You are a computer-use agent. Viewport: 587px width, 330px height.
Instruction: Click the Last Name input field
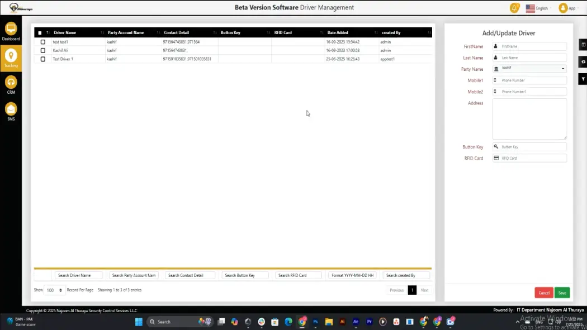529,58
